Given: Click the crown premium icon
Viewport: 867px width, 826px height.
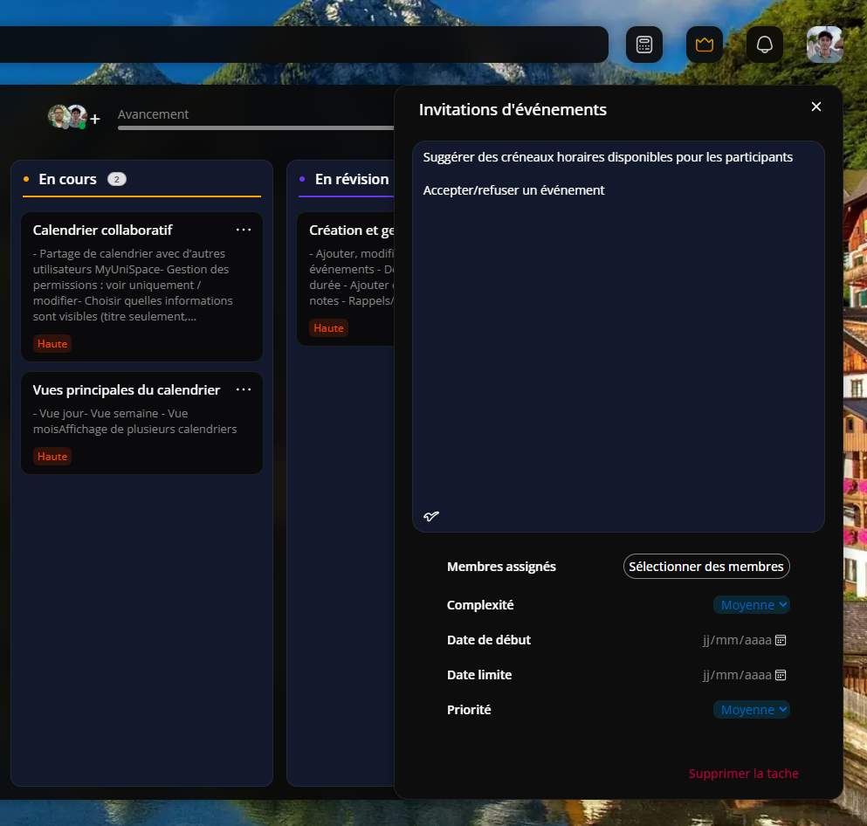Looking at the screenshot, I should coord(704,45).
